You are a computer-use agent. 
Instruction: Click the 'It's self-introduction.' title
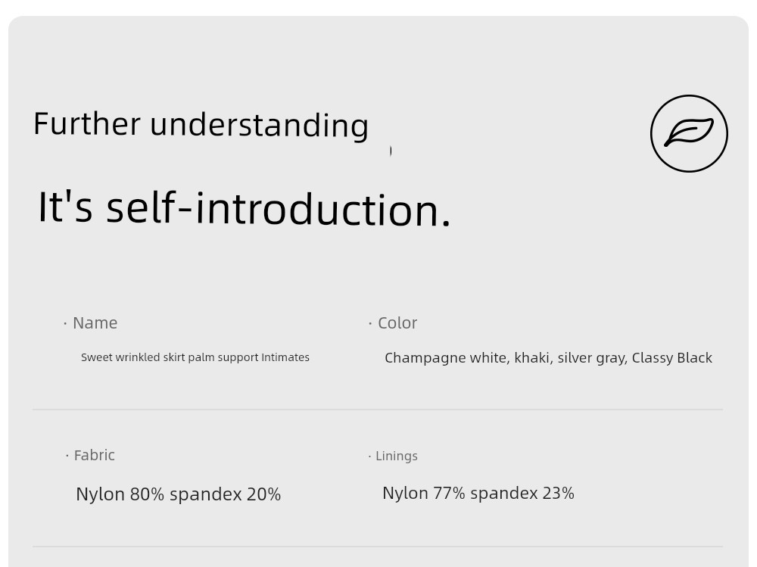point(245,208)
